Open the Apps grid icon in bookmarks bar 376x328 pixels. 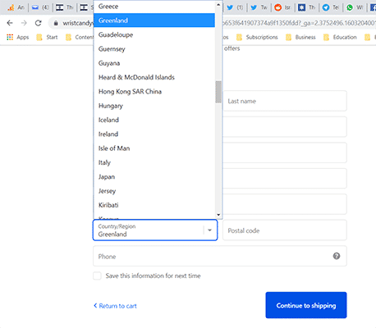[x=10, y=37]
